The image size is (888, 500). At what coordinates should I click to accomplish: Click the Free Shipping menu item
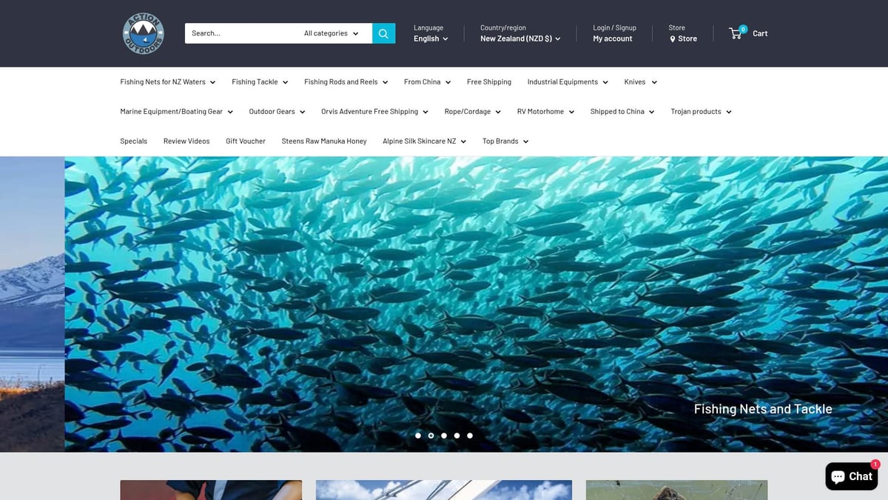coord(488,81)
